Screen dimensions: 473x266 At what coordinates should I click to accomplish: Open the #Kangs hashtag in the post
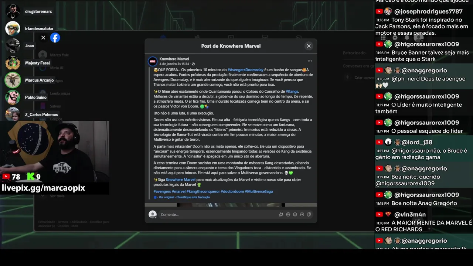[x=292, y=91]
